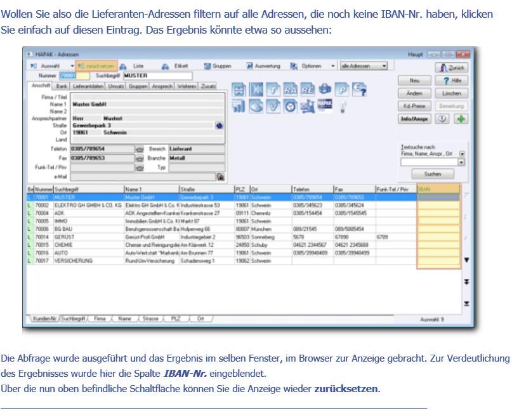Select the P document icon

(x=343, y=90)
